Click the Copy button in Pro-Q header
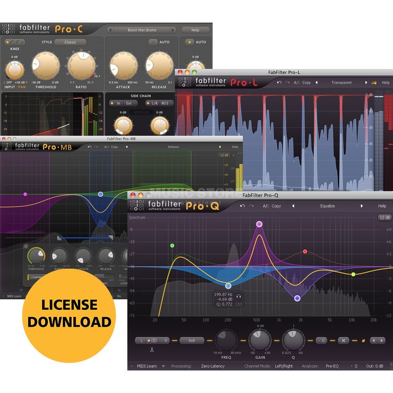This screenshot has height=393, width=393. [276, 206]
